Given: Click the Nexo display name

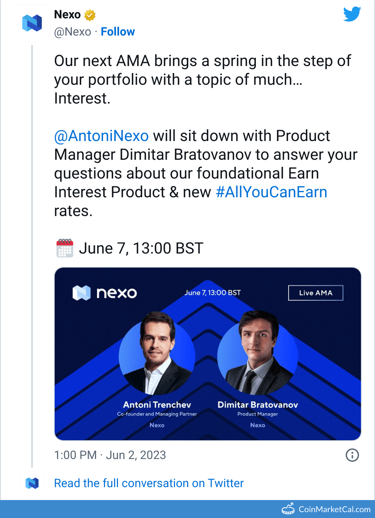Looking at the screenshot, I should pyautogui.click(x=67, y=15).
